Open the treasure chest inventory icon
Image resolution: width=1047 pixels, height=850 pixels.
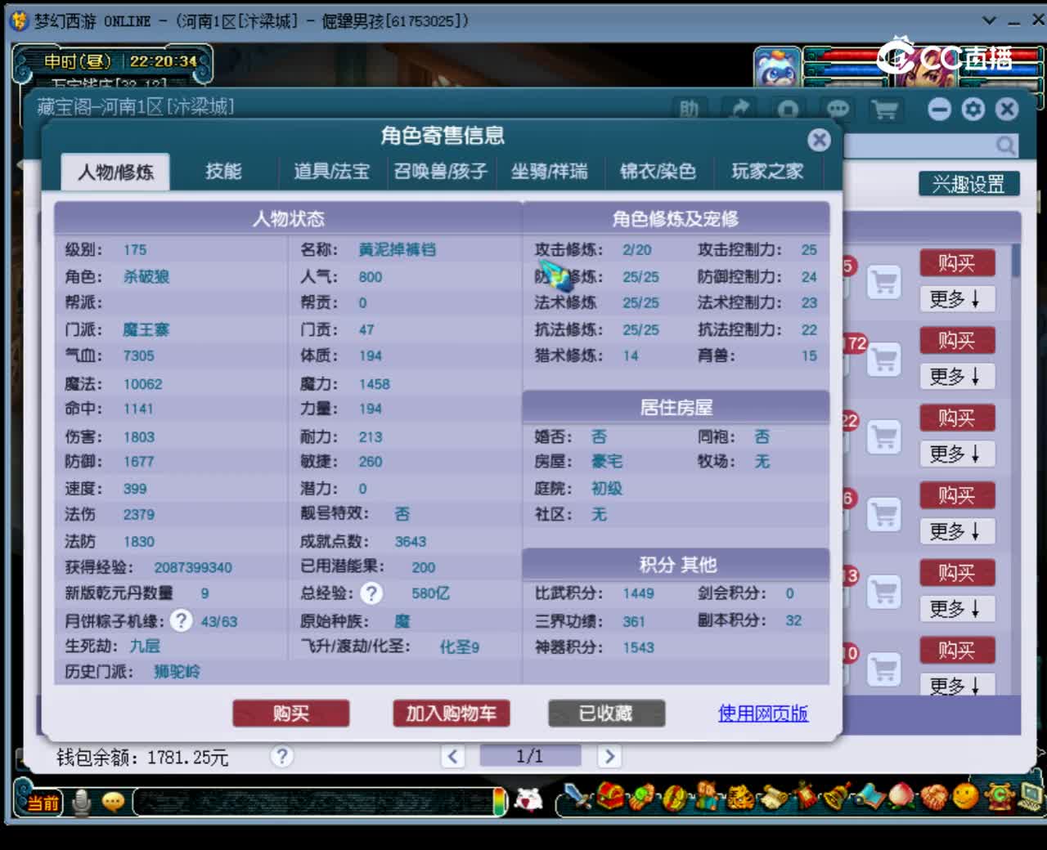[x=610, y=796]
